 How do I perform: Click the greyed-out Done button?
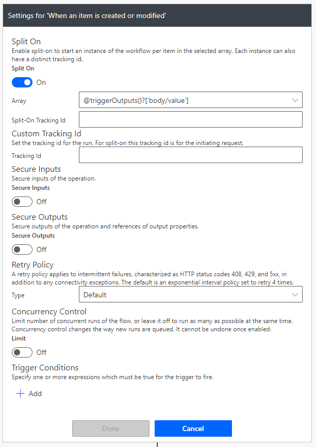(x=111, y=428)
